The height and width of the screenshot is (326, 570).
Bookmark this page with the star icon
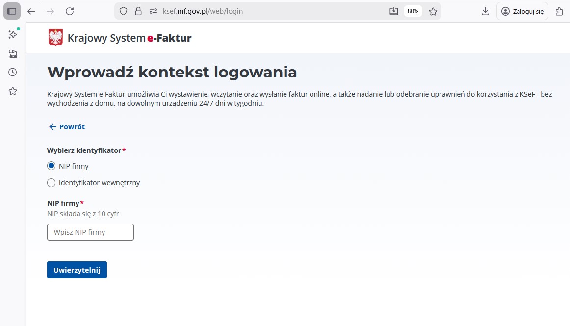pos(433,11)
